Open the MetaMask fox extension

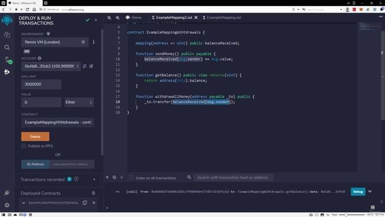(x=361, y=10)
